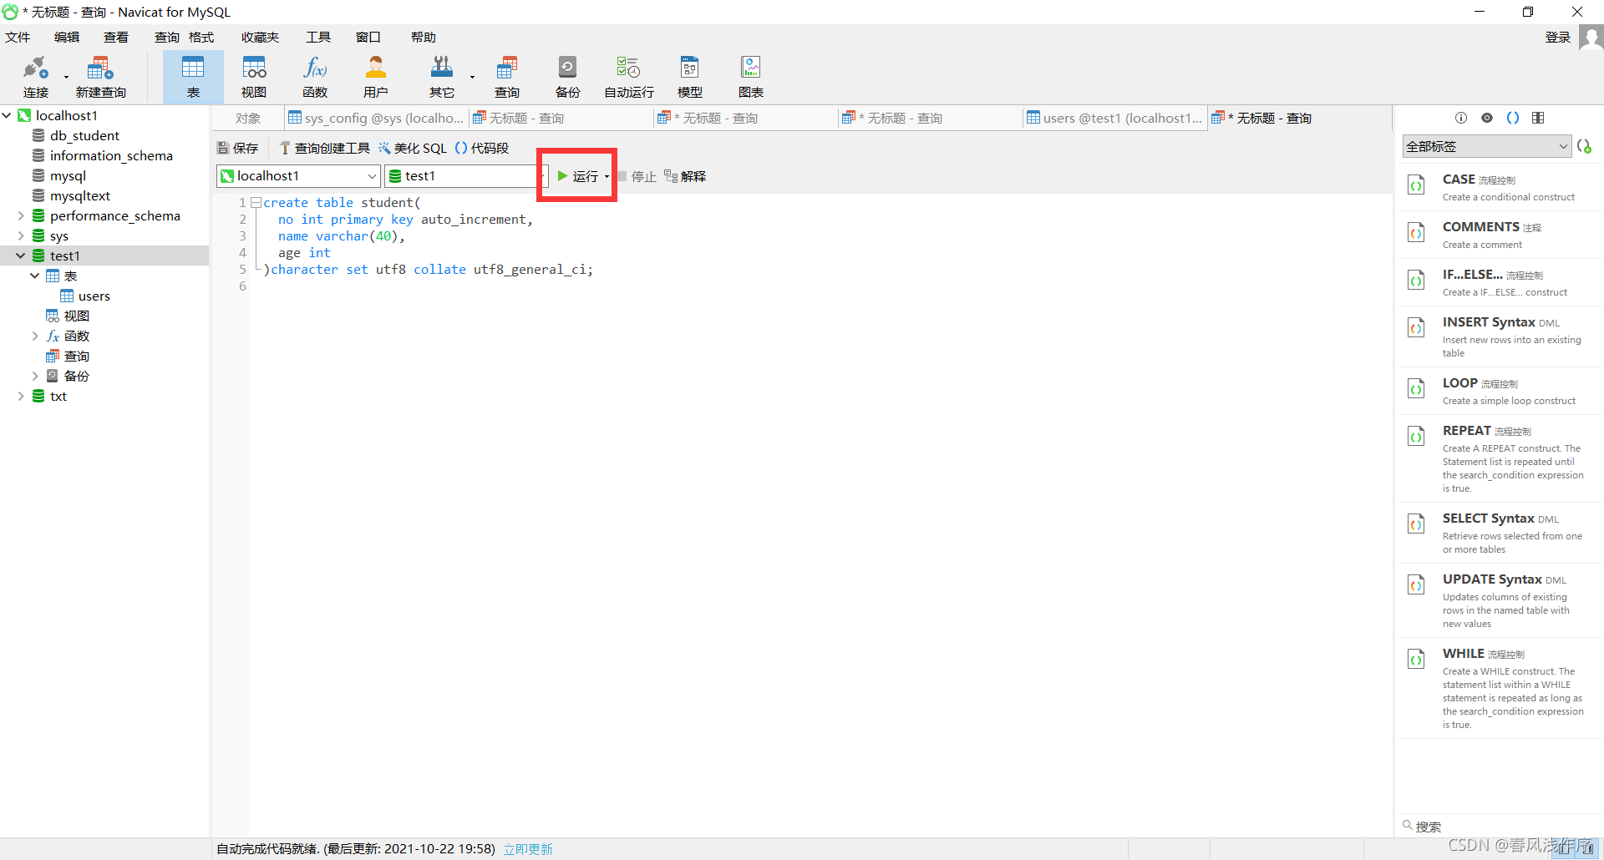Open the 其它 dropdown arrow in toolbar
Screen dimensions: 1604x860
tap(472, 78)
